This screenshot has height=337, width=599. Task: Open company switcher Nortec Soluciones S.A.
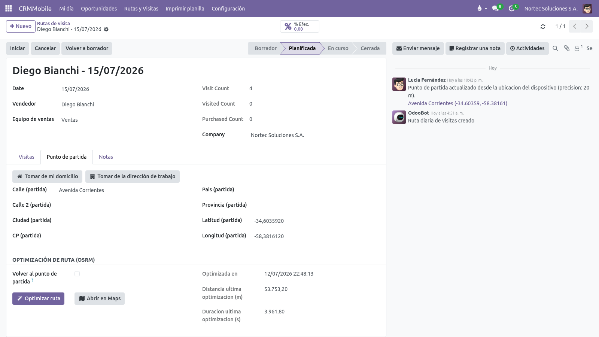coord(551,8)
